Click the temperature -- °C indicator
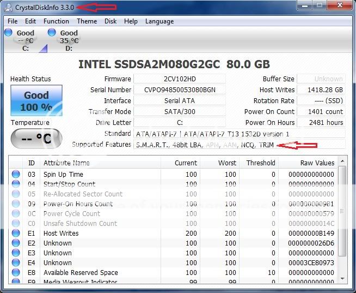The width and height of the screenshot is (356, 293). (x=36, y=139)
